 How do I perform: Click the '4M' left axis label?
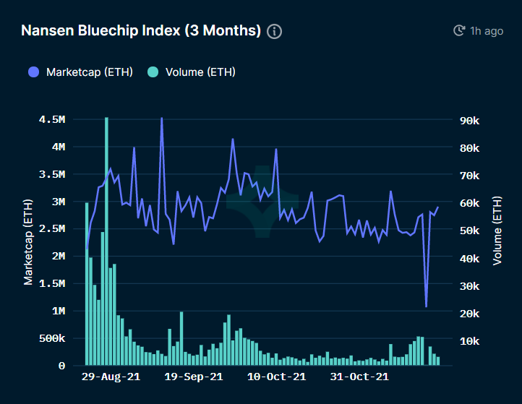tap(59, 147)
